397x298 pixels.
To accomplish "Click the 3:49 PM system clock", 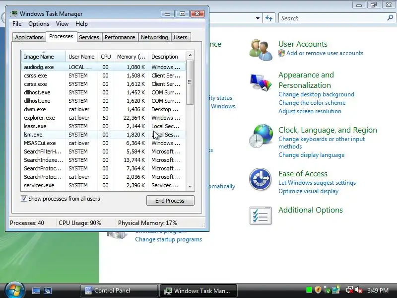I will [x=378, y=290].
